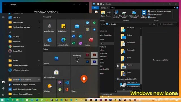Viewport: 181px width, 102px height.
Task: Launch the InDesign small tile
Action: point(87,55)
